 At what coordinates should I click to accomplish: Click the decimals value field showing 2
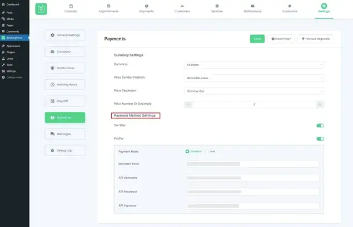coord(254,104)
